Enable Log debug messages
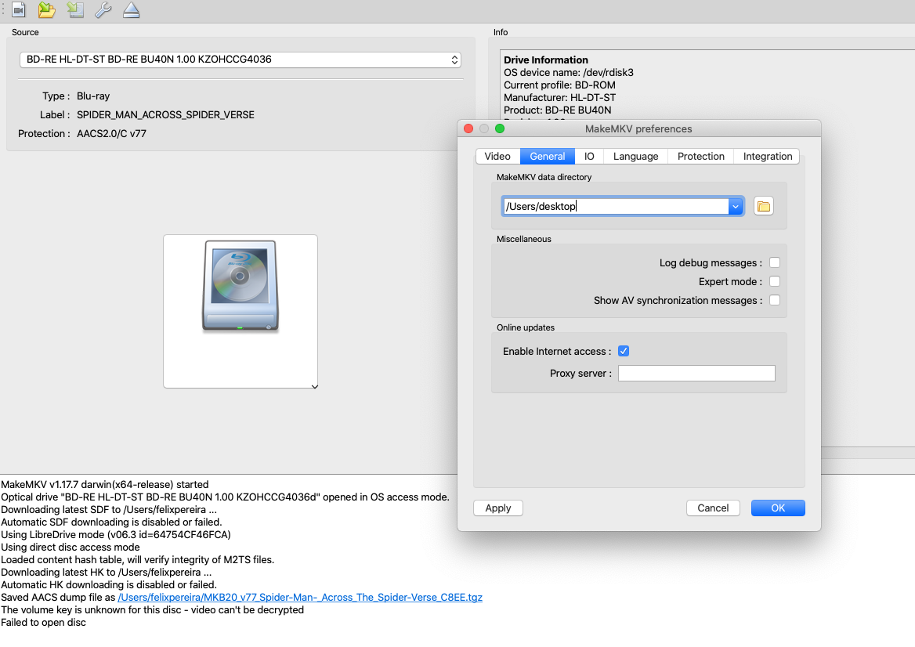 (774, 262)
